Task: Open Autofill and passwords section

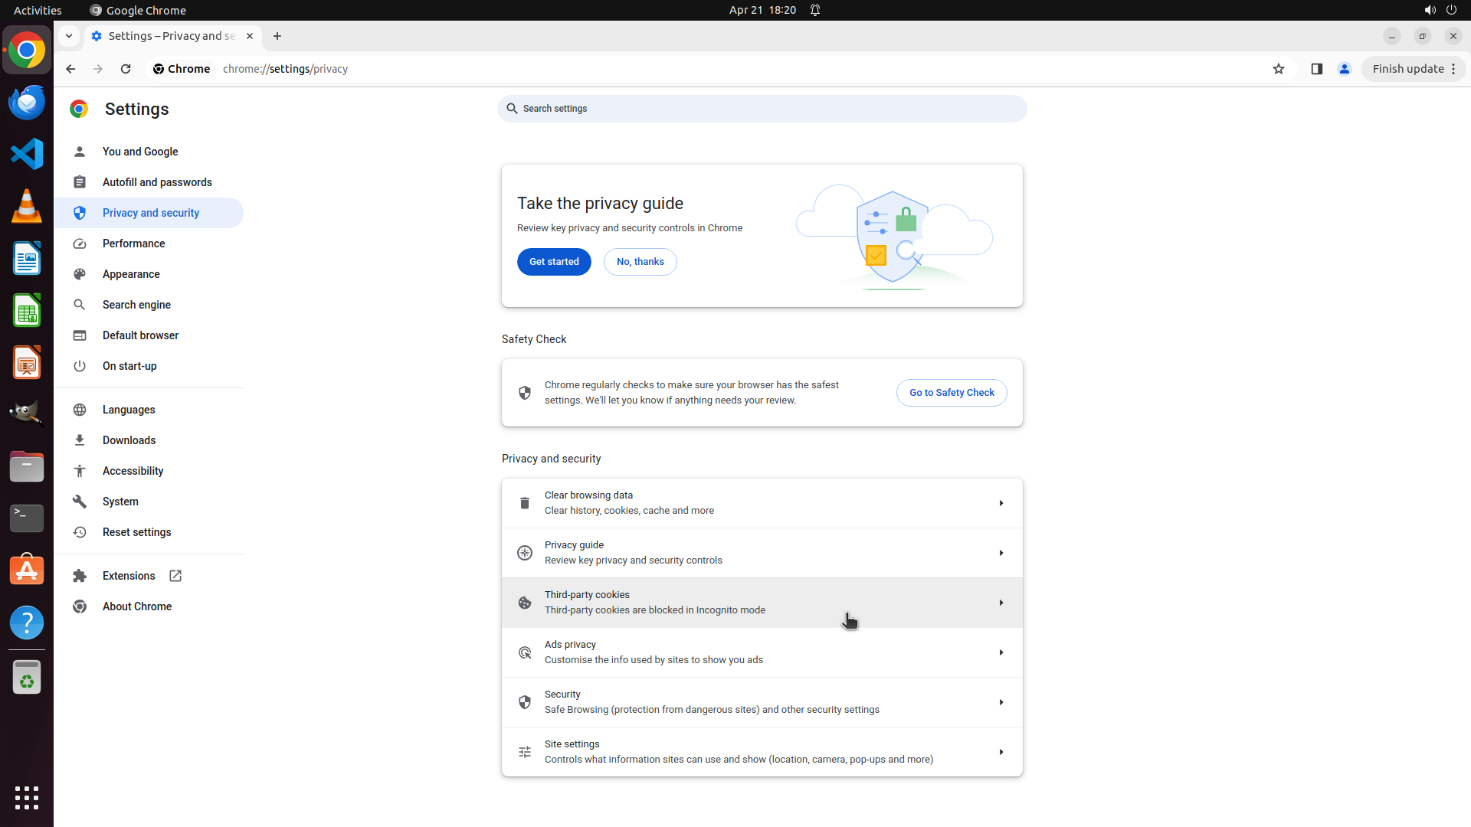Action: point(157,182)
